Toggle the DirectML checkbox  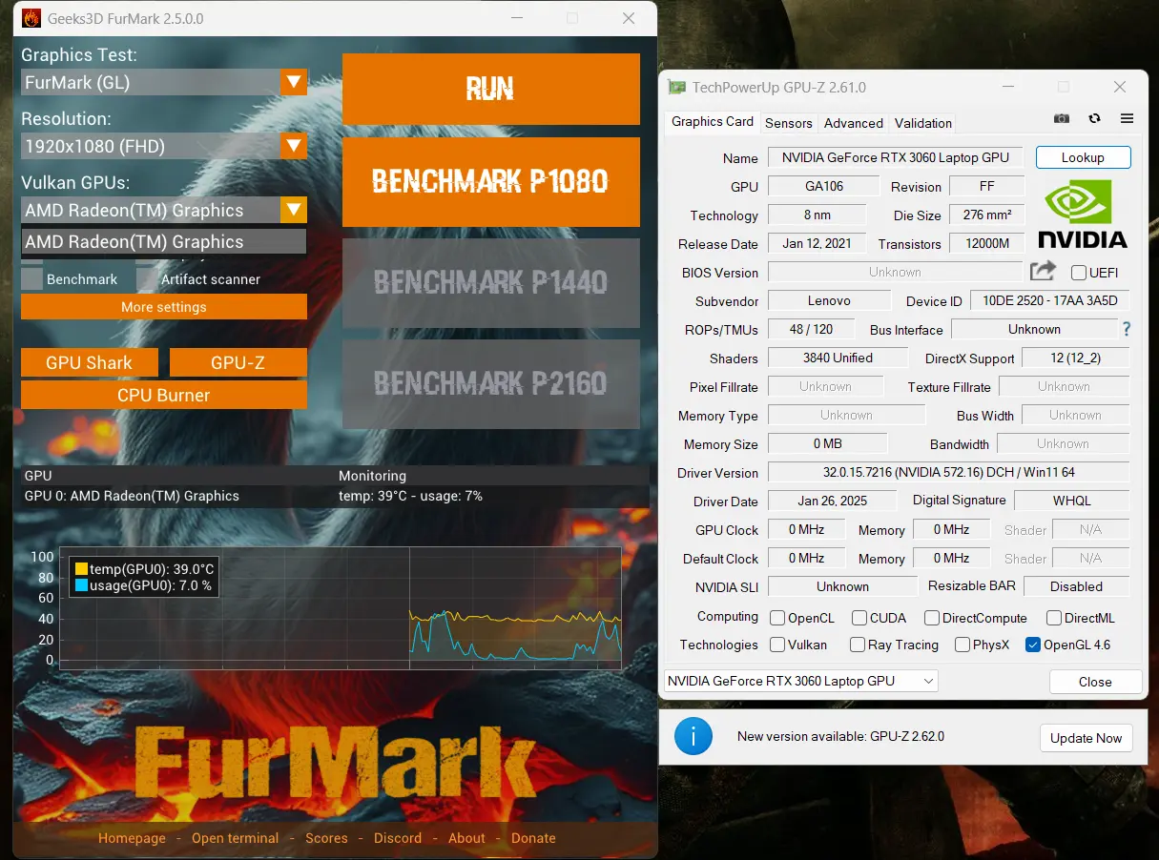pos(1054,618)
